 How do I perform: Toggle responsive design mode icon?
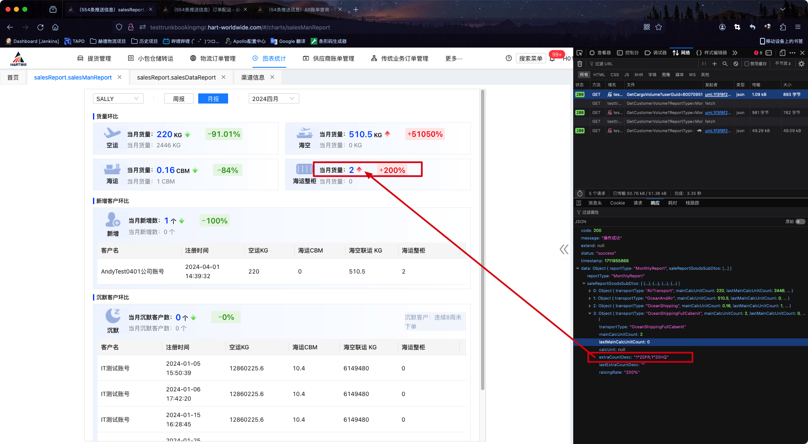pos(782,53)
